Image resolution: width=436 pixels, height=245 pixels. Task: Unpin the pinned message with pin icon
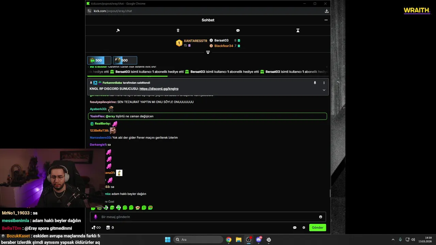coord(315,83)
